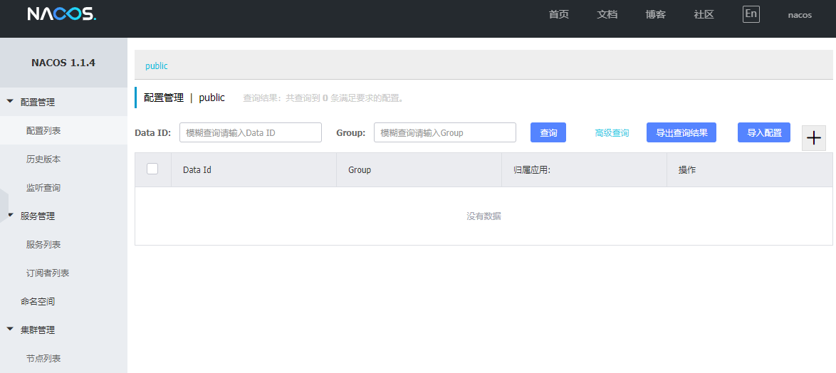Open 文档 in the top navigation
This screenshot has height=373, width=836.
pos(607,14)
